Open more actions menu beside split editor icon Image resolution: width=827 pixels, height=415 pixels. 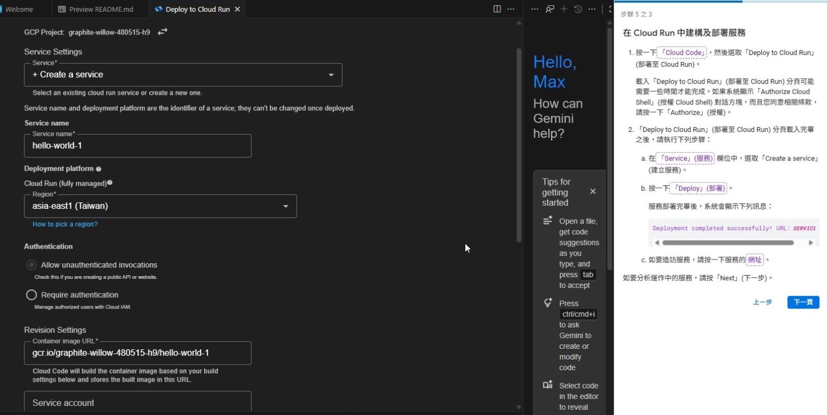[x=510, y=9]
